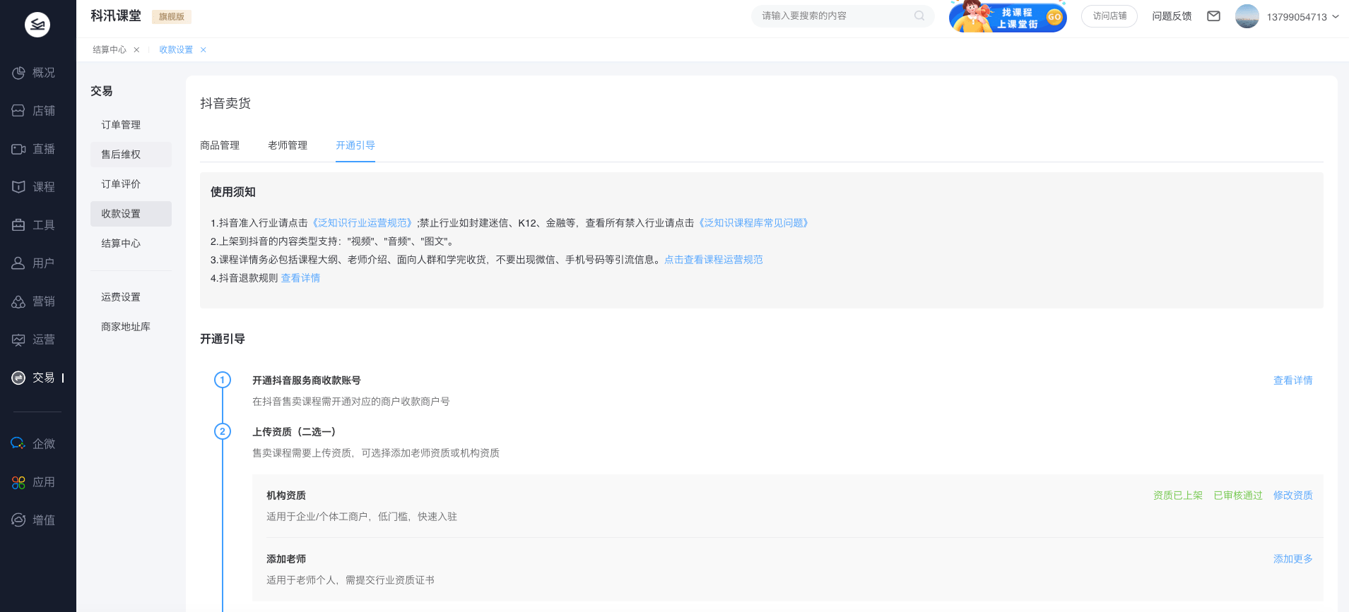This screenshot has height=612, width=1349.
Task: Open 运费设置 in the trade menu
Action: pyautogui.click(x=131, y=297)
